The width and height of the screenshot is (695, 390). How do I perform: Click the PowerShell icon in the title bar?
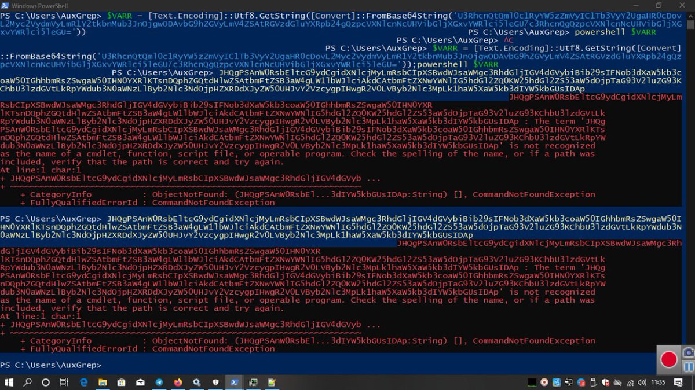pos(5,5)
